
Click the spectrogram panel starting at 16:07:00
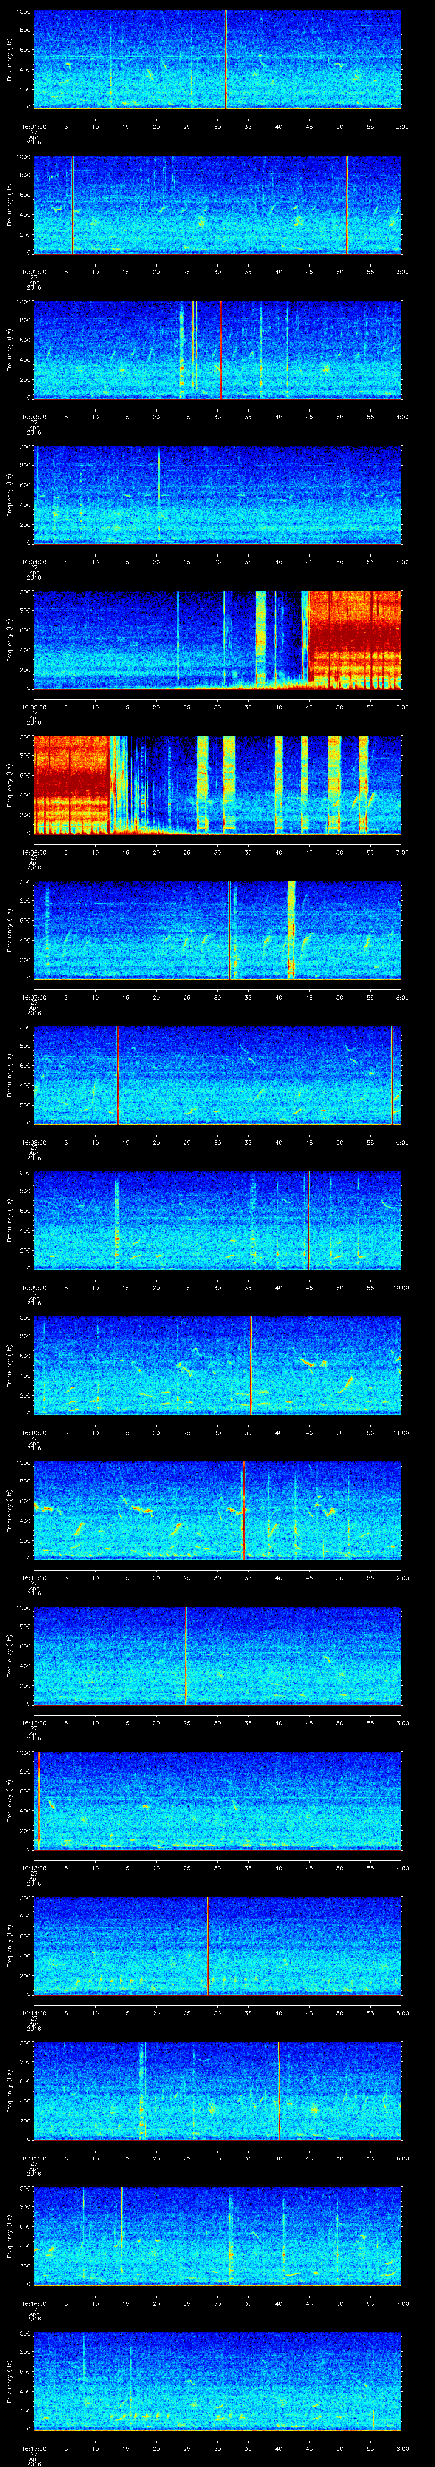(x=217, y=930)
